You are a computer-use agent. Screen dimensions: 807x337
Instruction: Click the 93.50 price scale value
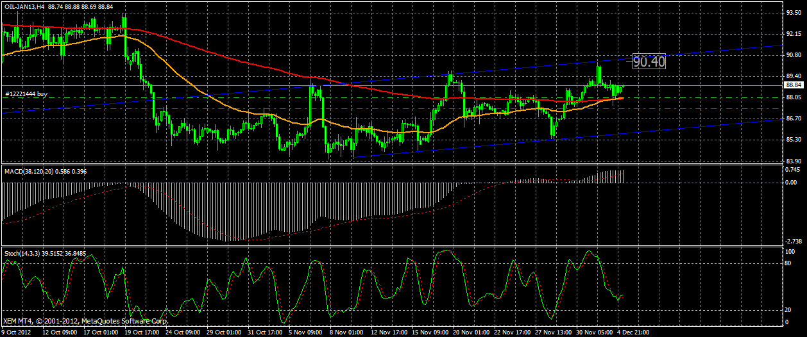(794, 12)
